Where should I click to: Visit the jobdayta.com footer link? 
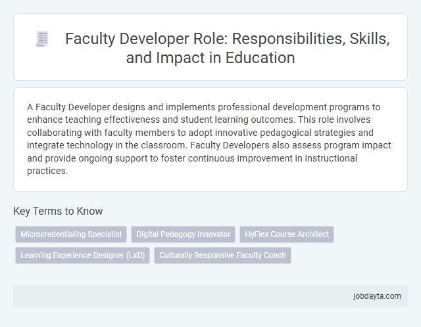[377, 296]
